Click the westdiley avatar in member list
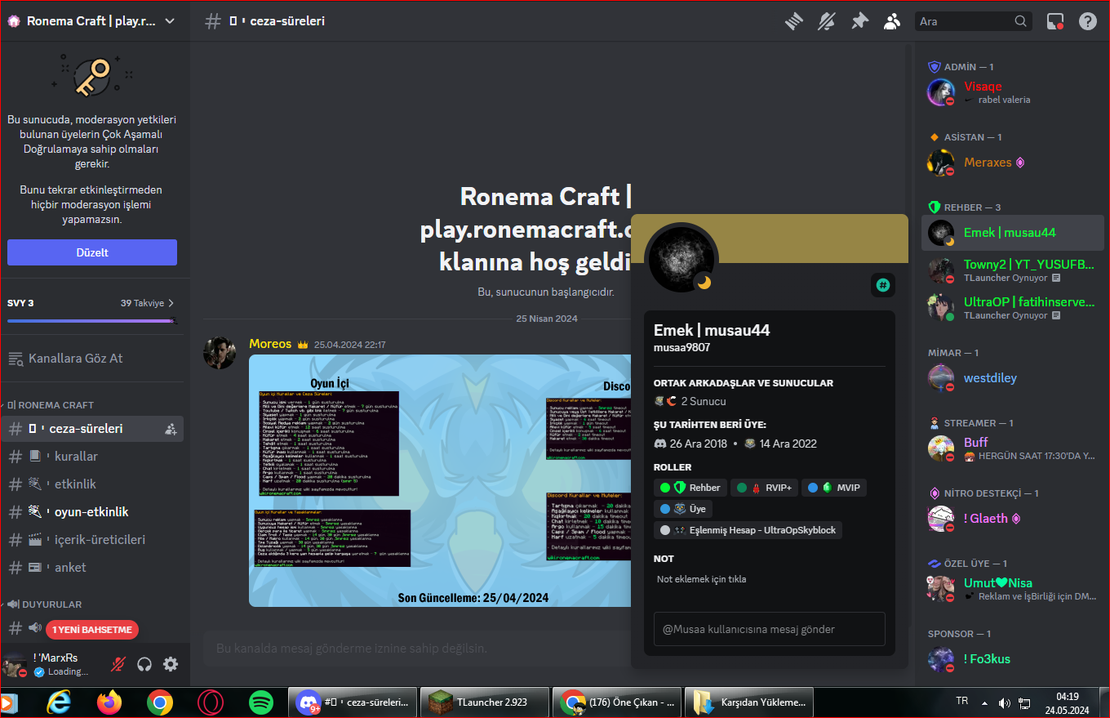 (941, 378)
